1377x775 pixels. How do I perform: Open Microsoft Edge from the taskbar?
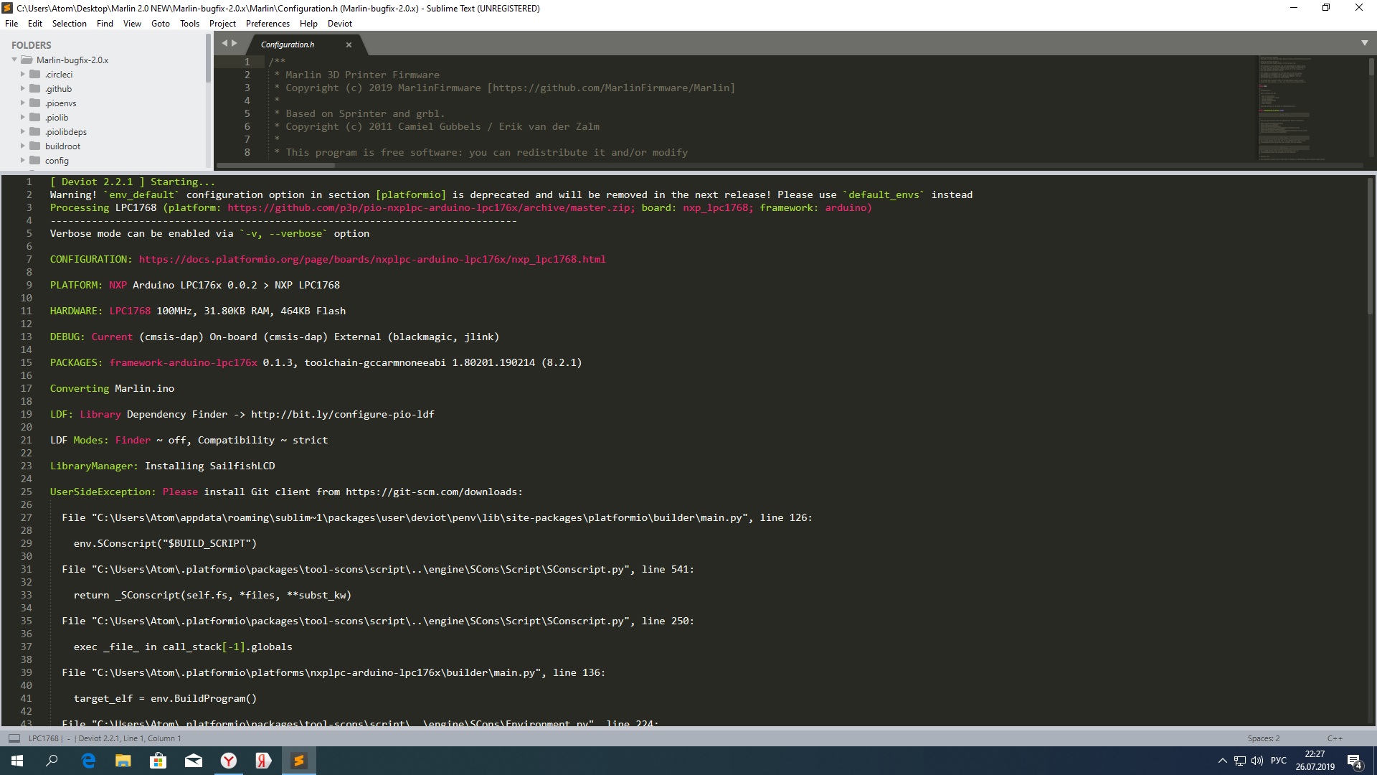88,761
